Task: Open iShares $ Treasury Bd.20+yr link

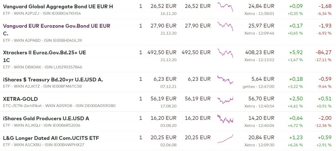Action: [53, 80]
